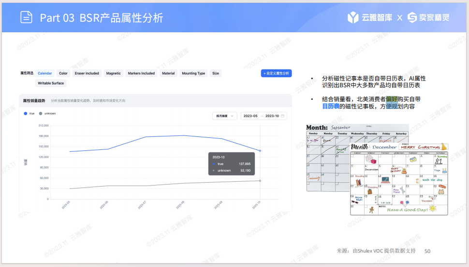The image size is (469, 267).
Task: Click the 自定义属性分析 blue button
Action: [x=276, y=73]
